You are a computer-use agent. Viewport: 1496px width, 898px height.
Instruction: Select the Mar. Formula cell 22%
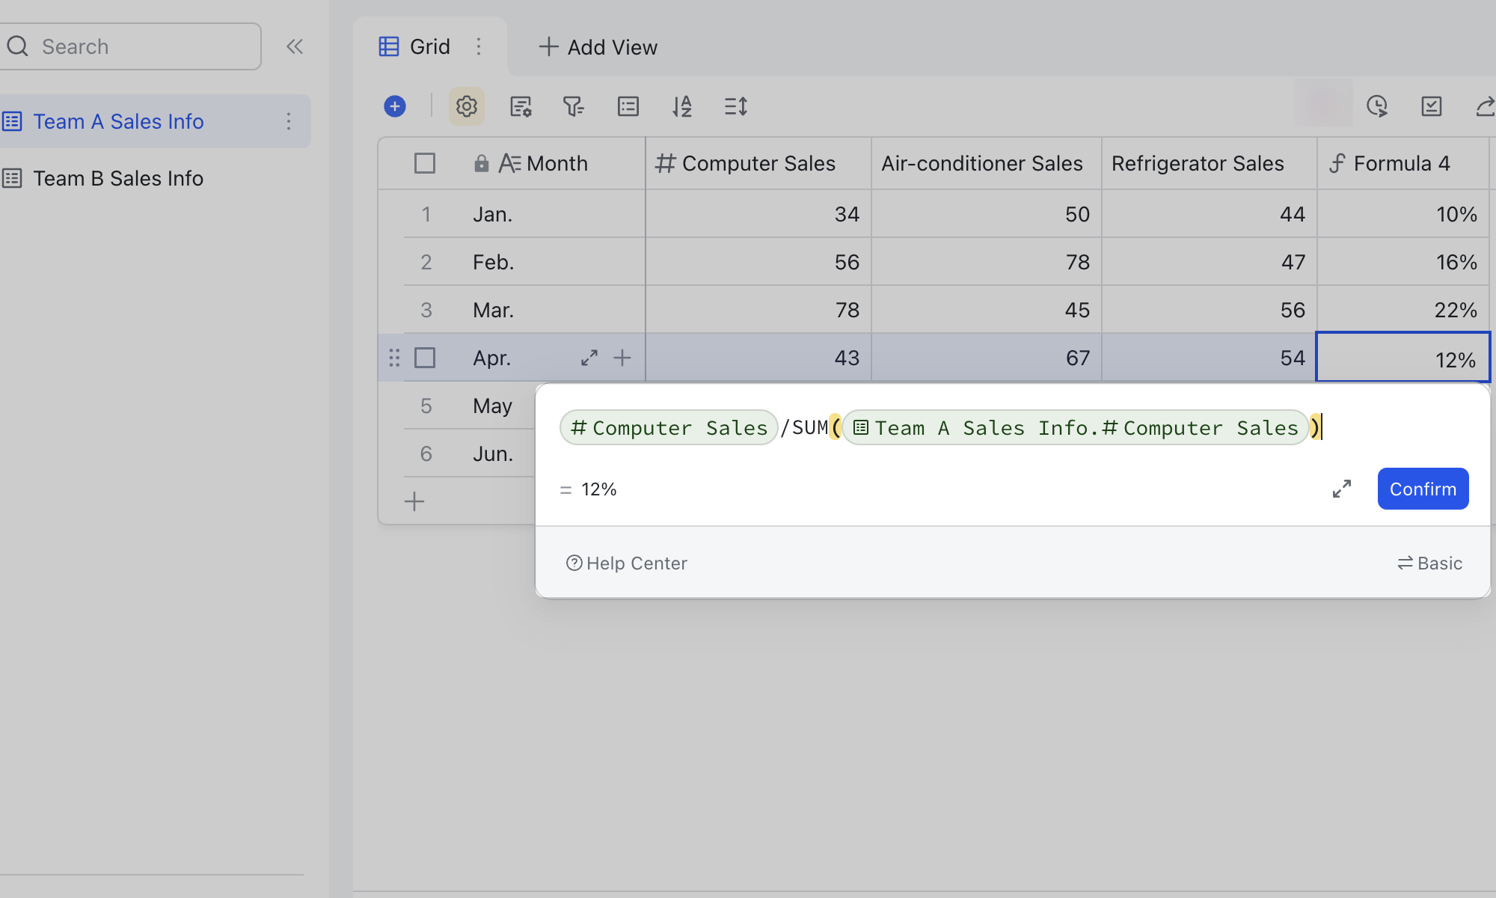point(1402,310)
